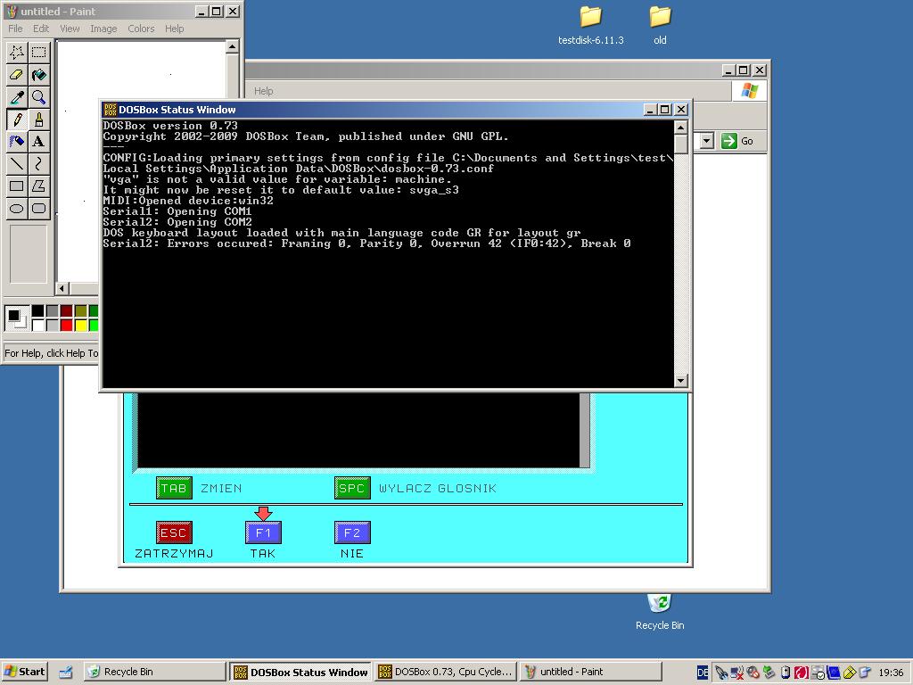Click the foreground/background color indicator box
913x685 pixels.
(16, 318)
